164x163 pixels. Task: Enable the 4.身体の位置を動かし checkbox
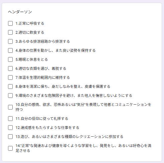coord(10,50)
